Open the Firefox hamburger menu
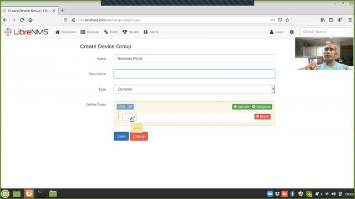The image size is (355, 199). coord(350,20)
